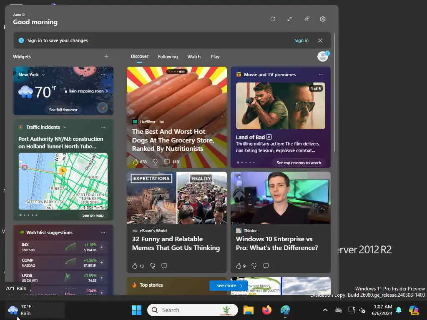The image size is (427, 320).
Task: Click the HuffPost source label
Action: [x=147, y=122]
